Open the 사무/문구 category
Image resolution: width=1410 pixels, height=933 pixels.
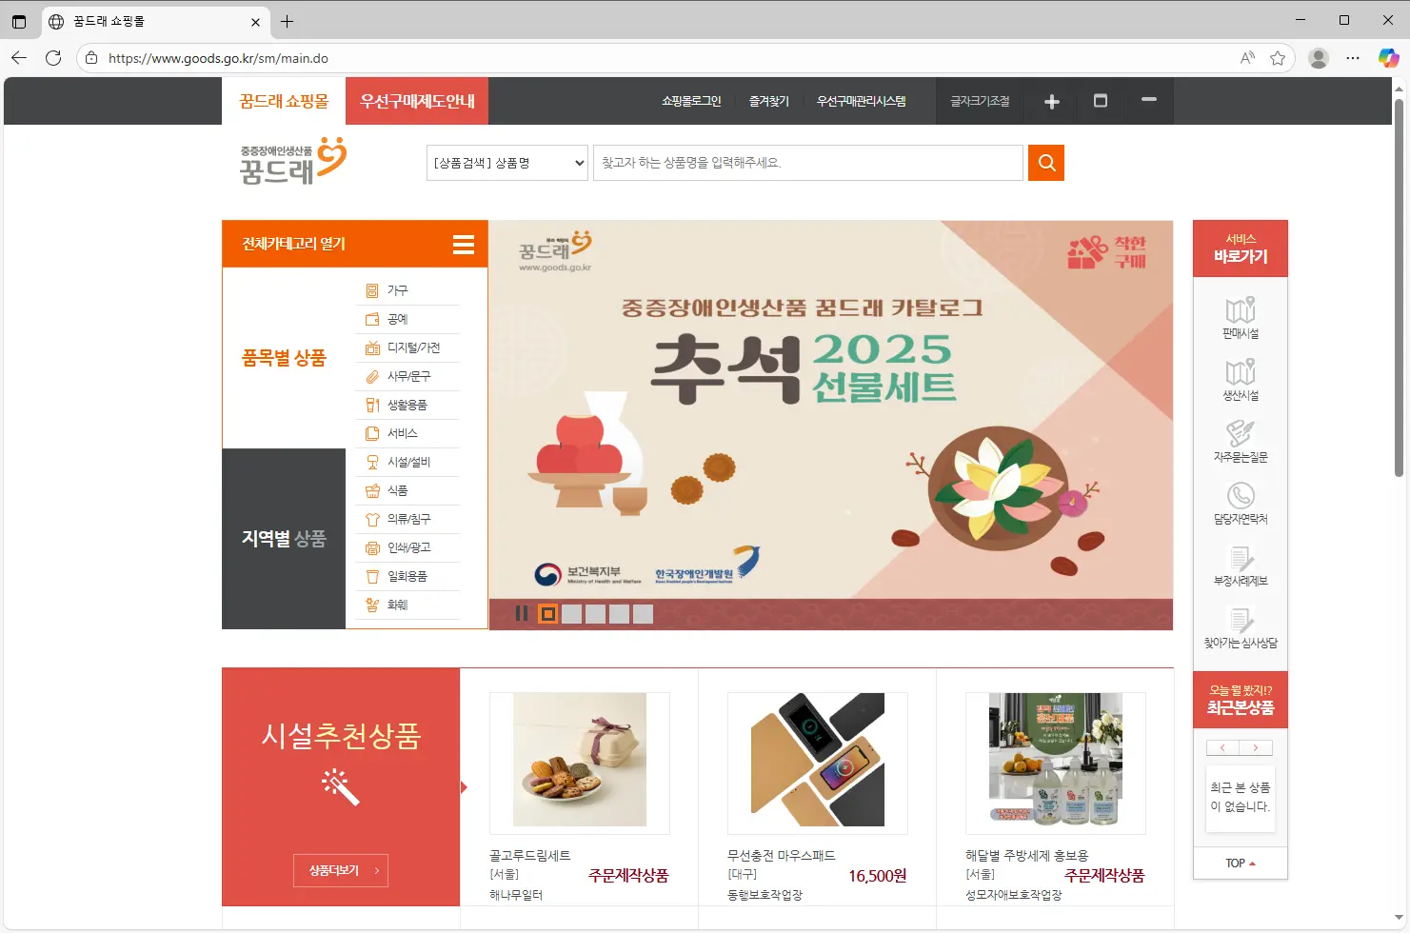[408, 376]
